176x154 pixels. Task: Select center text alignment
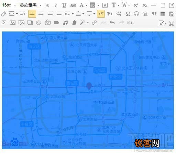[x=41, y=14]
